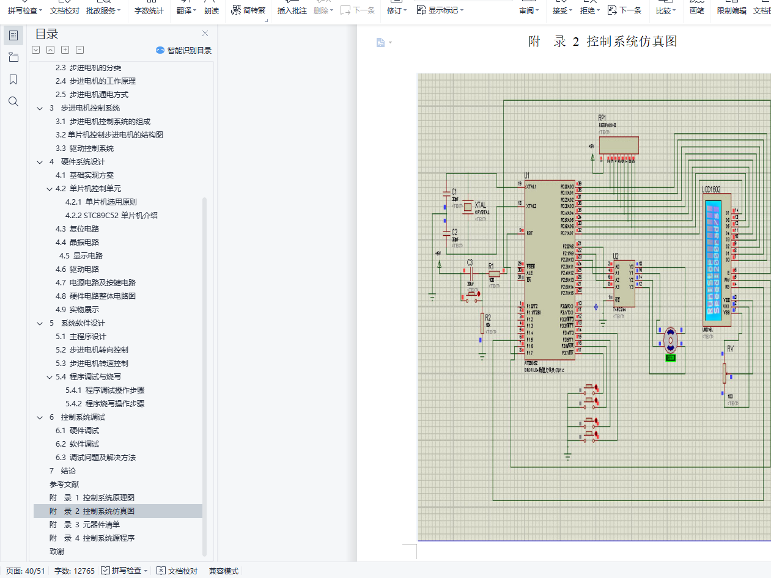Open 显示标记 show markup dropdown
The height and width of the screenshot is (578, 771).
tap(440, 10)
